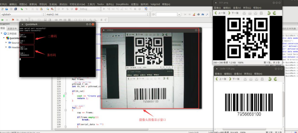The image size is (298, 133).
Task: Highlight matches with the red marker icon
Action: point(194,15)
